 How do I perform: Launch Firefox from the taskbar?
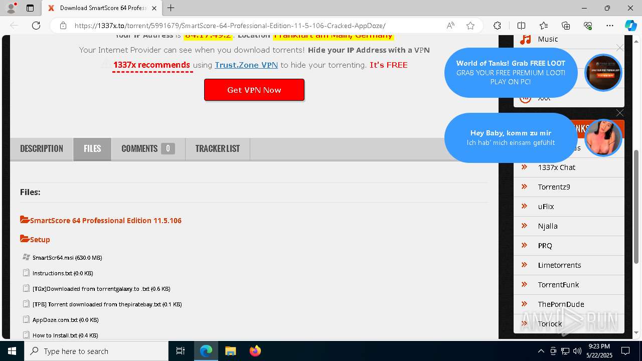[x=255, y=351]
